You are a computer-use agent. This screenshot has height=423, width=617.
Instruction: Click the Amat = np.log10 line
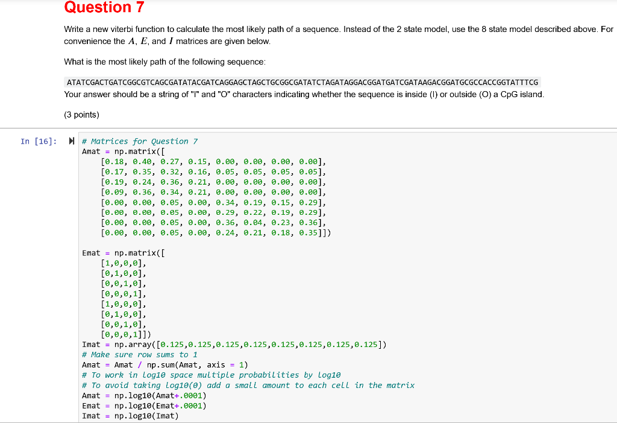[145, 395]
